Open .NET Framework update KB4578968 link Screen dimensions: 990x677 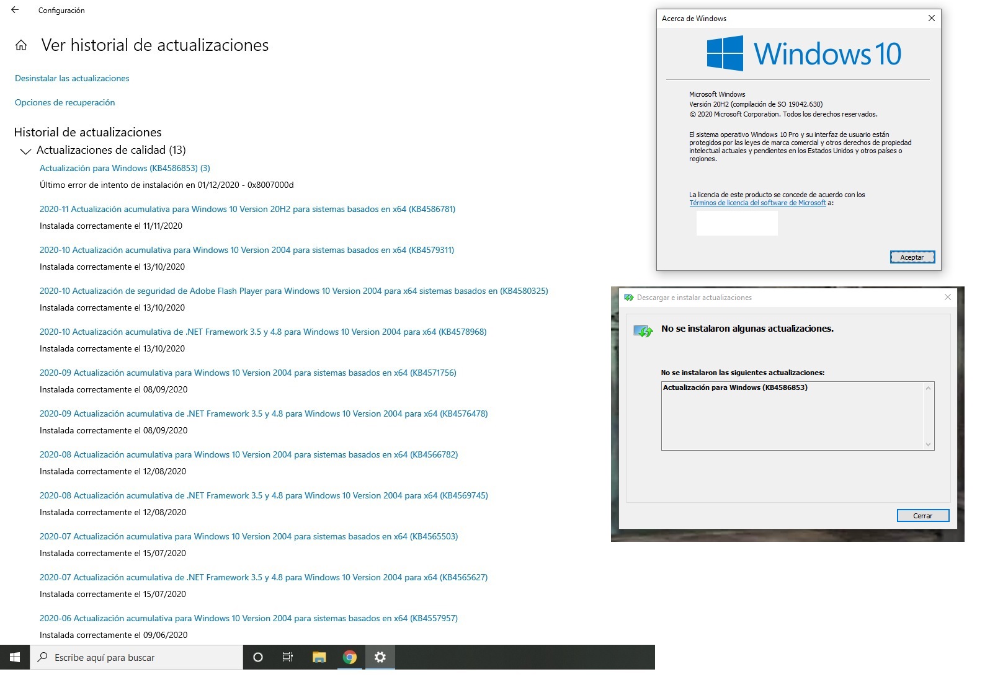pyautogui.click(x=263, y=332)
